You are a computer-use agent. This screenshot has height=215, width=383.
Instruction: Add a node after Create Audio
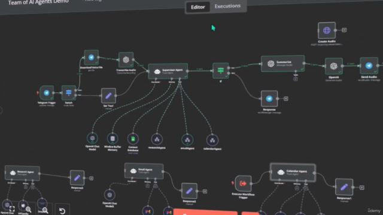(344, 30)
